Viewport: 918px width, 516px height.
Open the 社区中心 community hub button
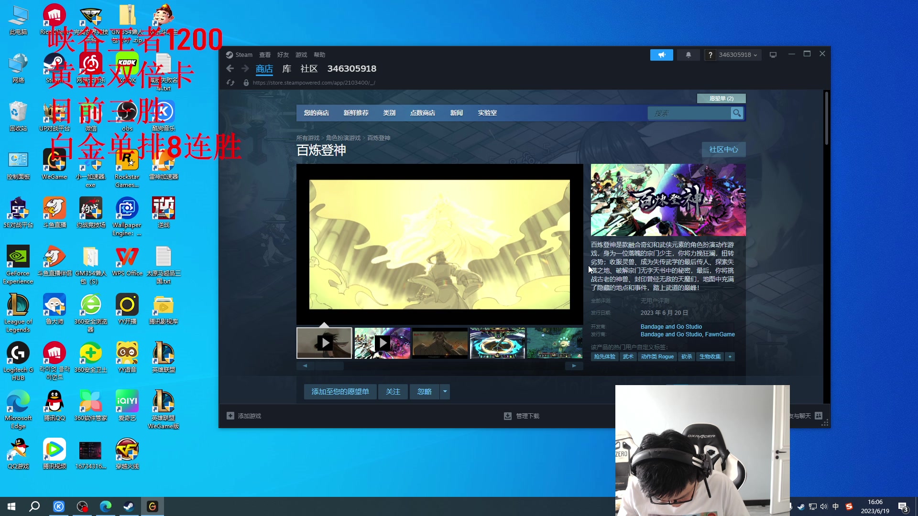[x=724, y=150]
